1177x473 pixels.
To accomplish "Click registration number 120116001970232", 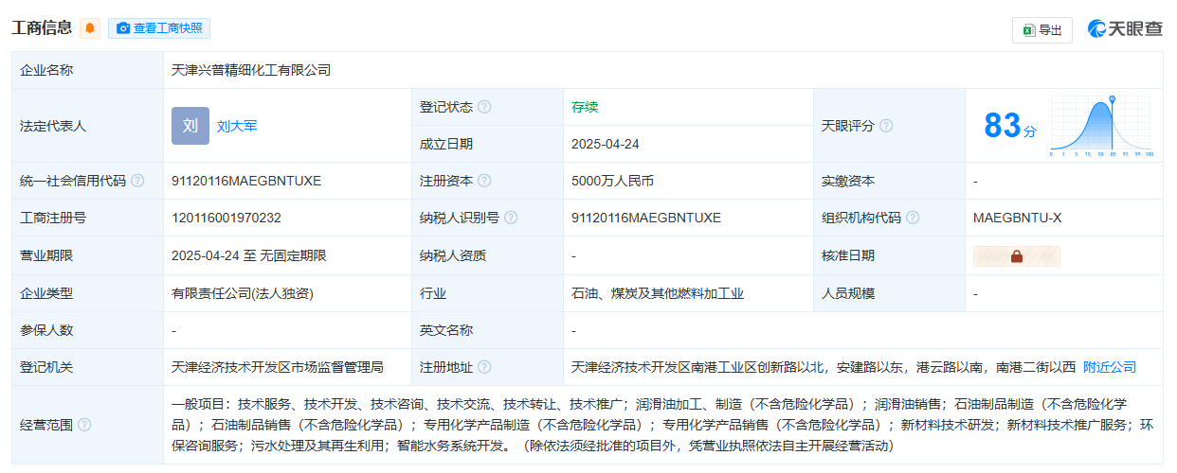I will pyautogui.click(x=226, y=218).
